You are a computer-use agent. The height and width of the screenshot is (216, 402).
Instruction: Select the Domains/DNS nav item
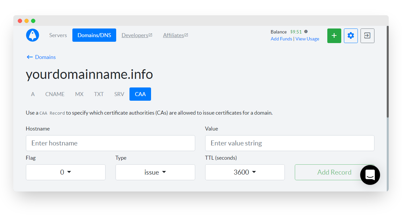point(94,35)
